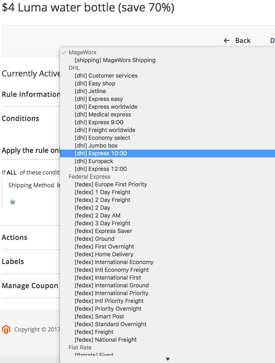Click the ALL aggregator link in conditions
Viewport: 275px width, 363px height.
coord(11,173)
